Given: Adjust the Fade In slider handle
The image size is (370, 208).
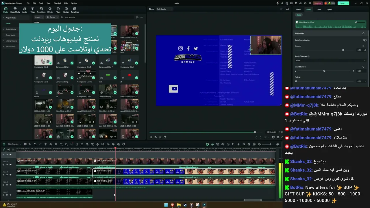Looking at the screenshot, I should point(296,81).
